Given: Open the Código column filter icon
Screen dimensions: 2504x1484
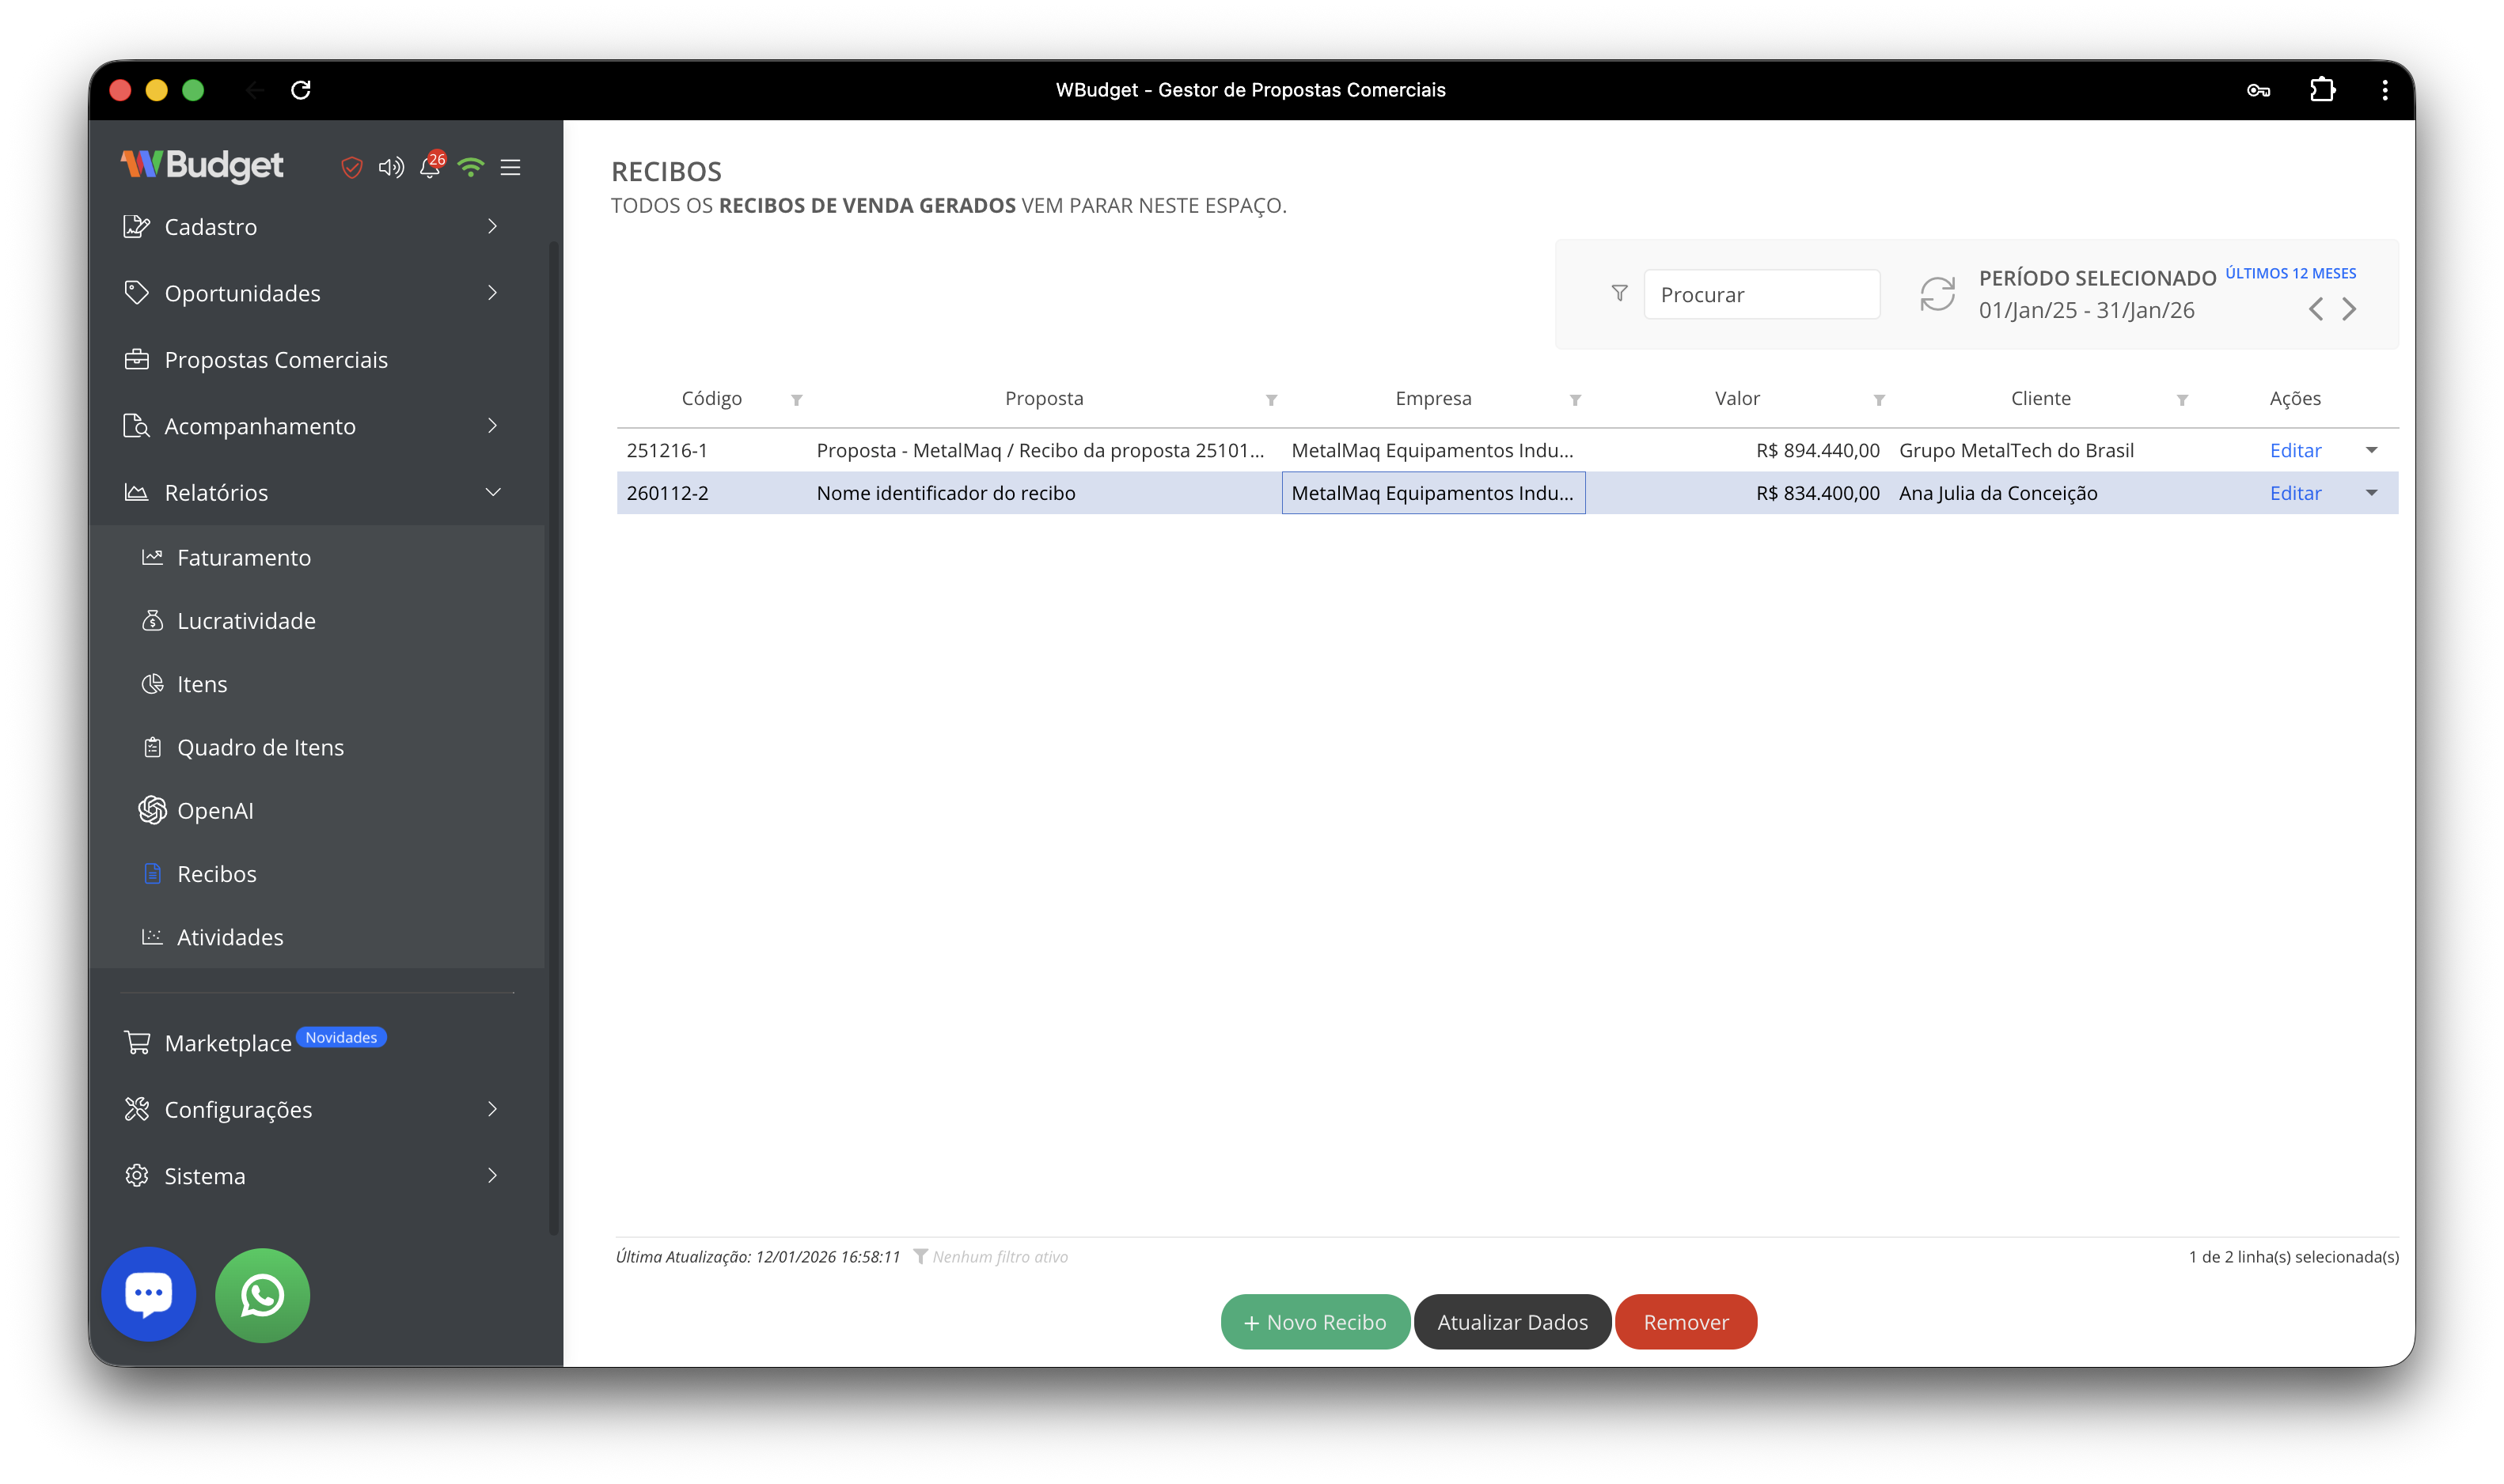Looking at the screenshot, I should click(796, 400).
